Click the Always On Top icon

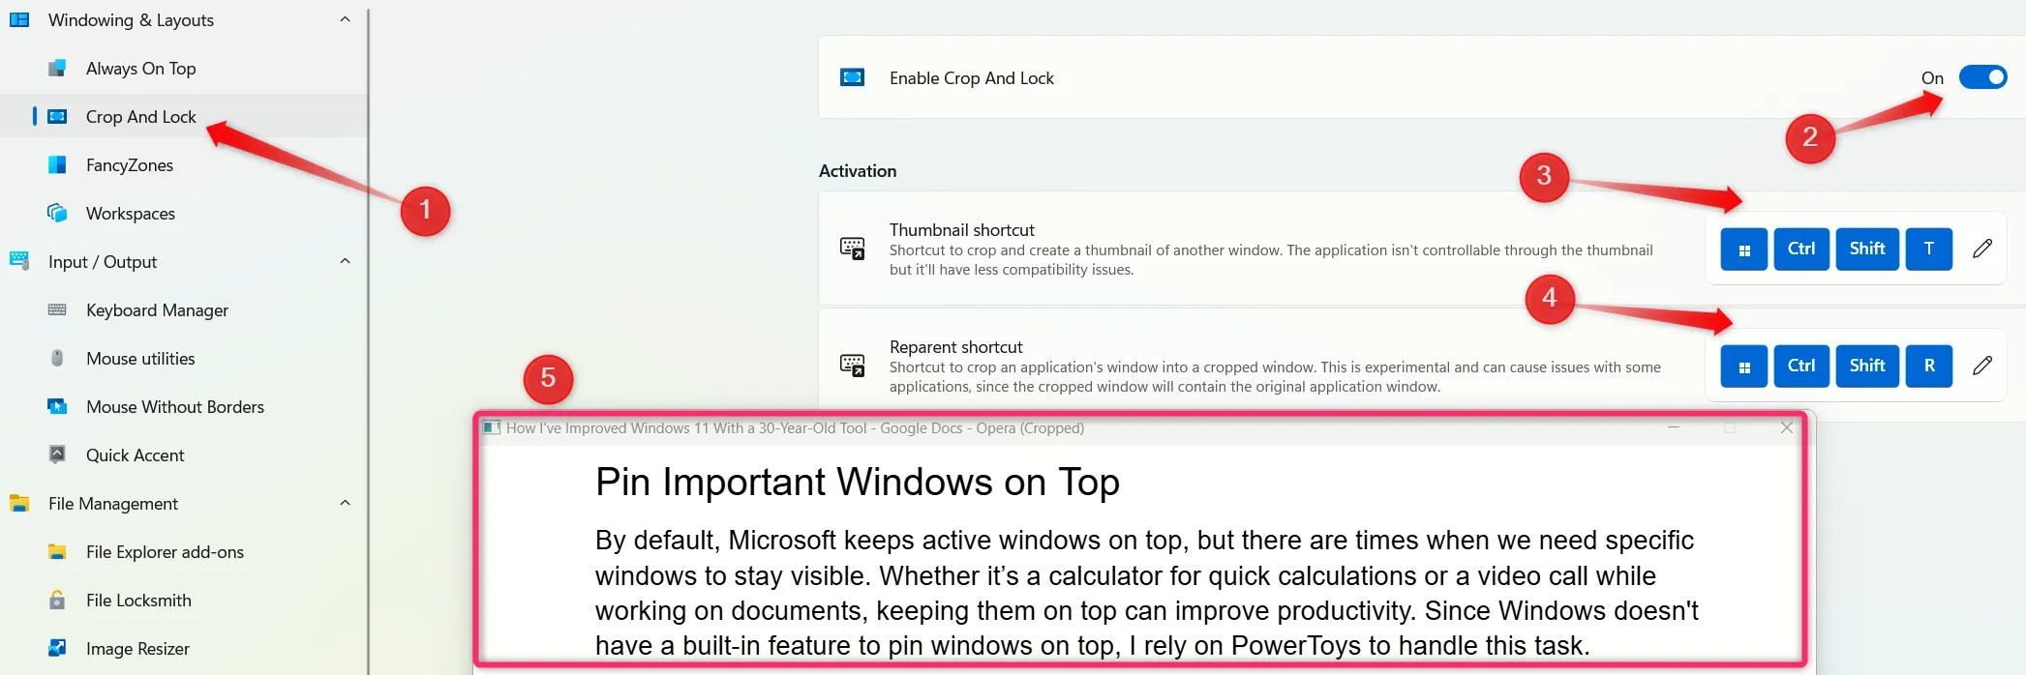pyautogui.click(x=57, y=68)
